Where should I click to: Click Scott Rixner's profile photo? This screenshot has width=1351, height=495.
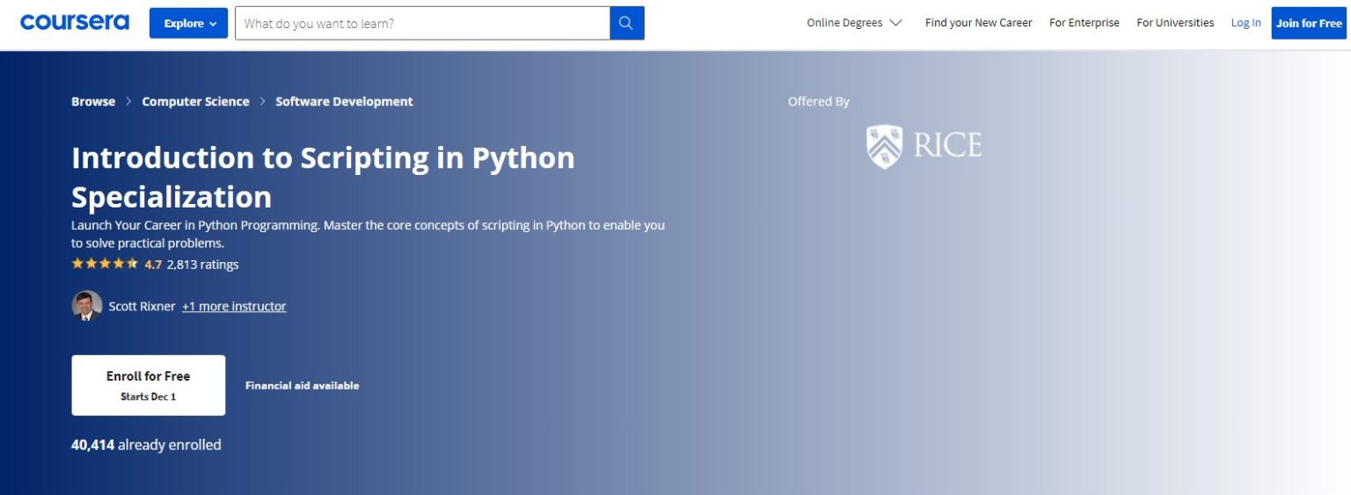point(86,306)
